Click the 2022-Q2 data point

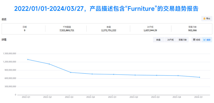pos(49,64)
